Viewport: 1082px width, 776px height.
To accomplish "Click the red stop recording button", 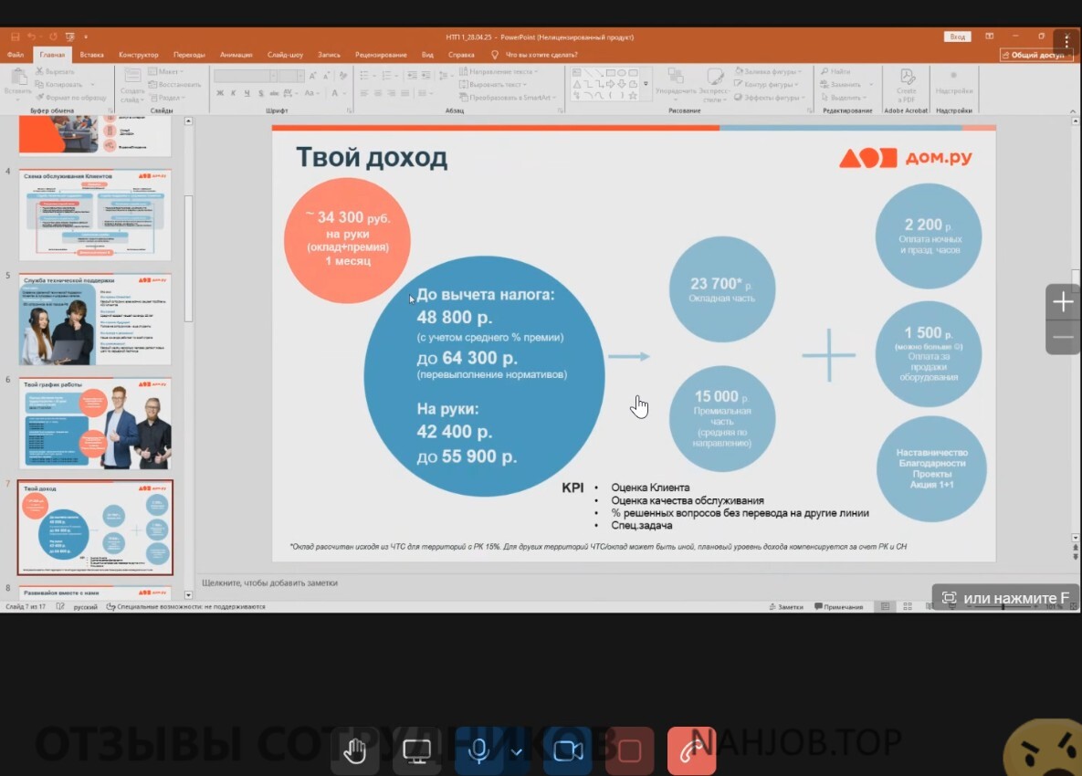I will coord(630,751).
